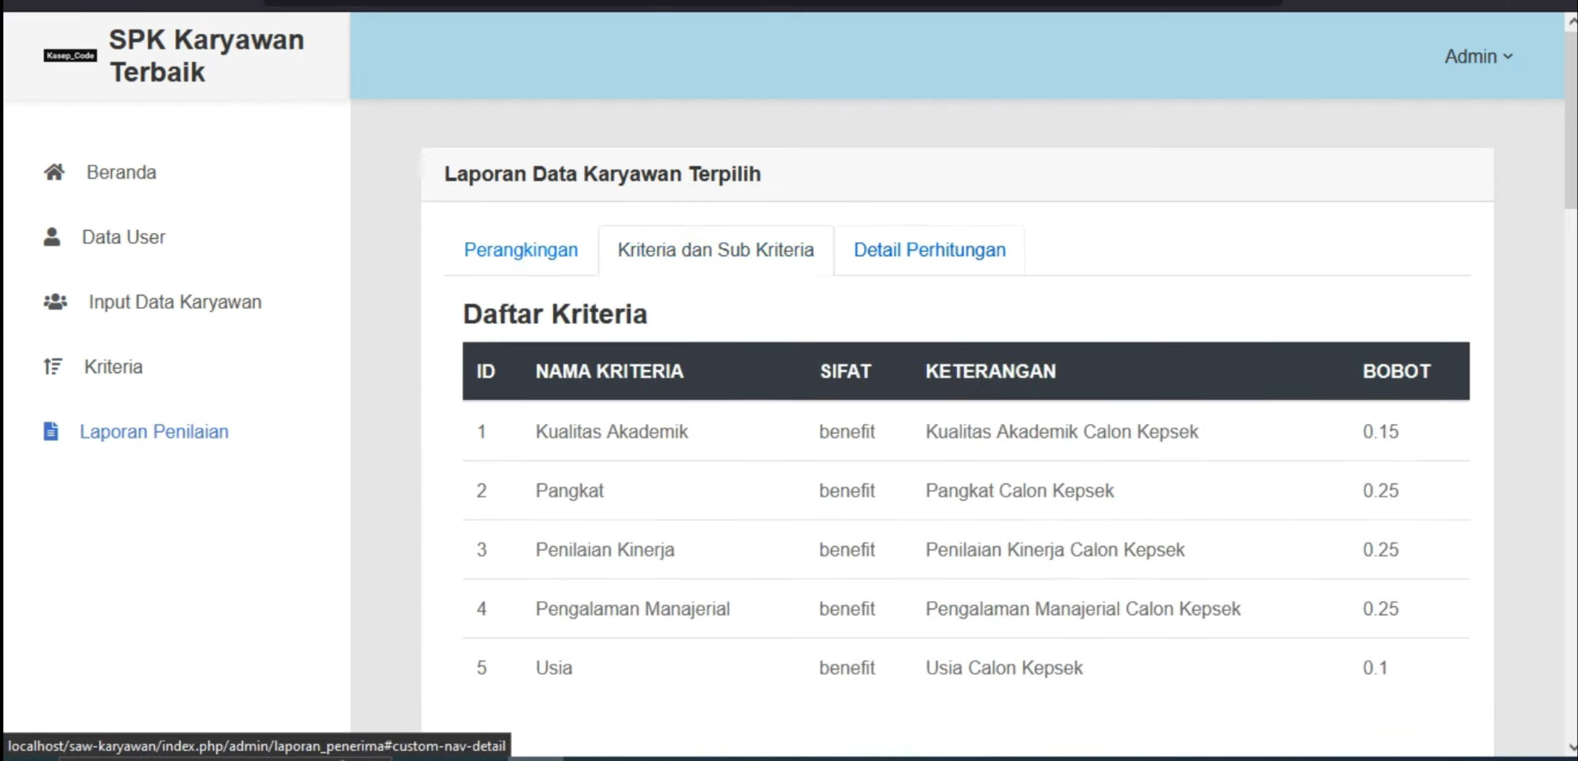Go to Beranda in the sidebar
This screenshot has width=1578, height=761.
click(121, 172)
